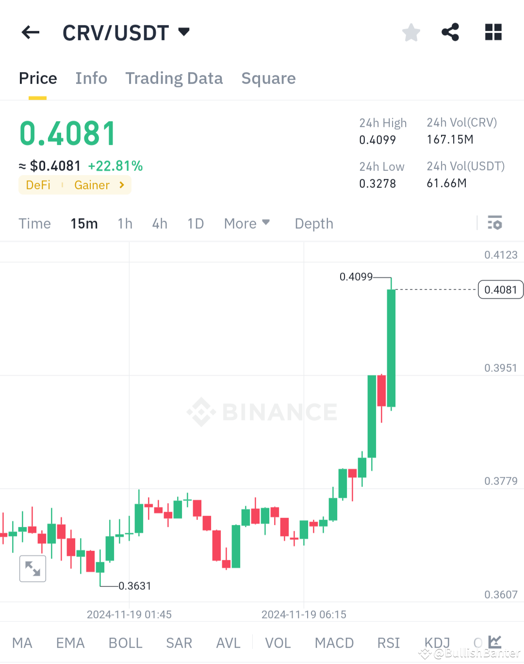The image size is (524, 664).
Task: Enable the RSI indicator
Action: pos(388,642)
